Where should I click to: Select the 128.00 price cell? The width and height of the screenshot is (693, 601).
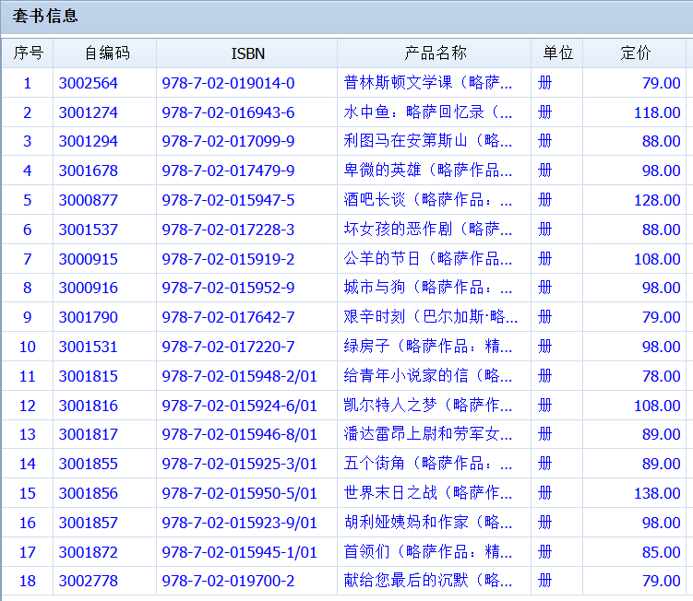[657, 200]
